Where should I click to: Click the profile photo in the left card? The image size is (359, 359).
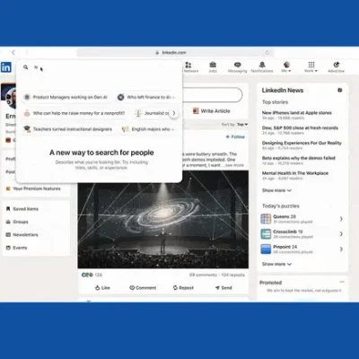(x=12, y=97)
